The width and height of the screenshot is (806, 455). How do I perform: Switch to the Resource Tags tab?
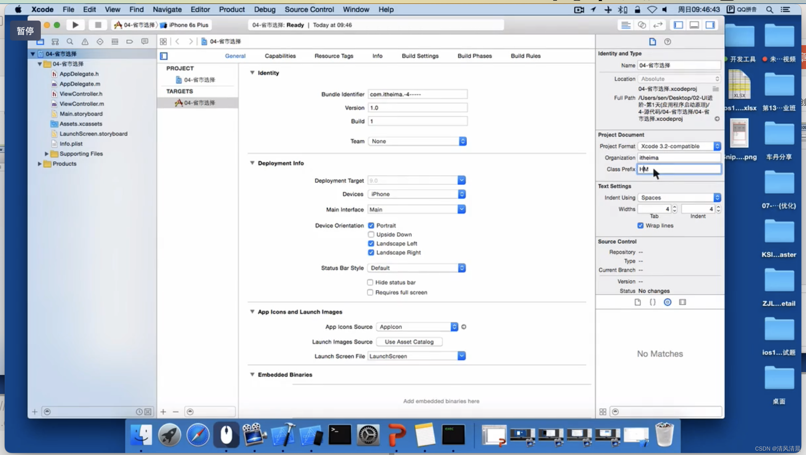click(334, 56)
